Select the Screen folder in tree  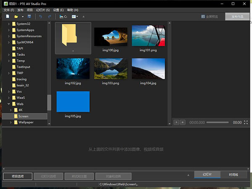point(24,116)
